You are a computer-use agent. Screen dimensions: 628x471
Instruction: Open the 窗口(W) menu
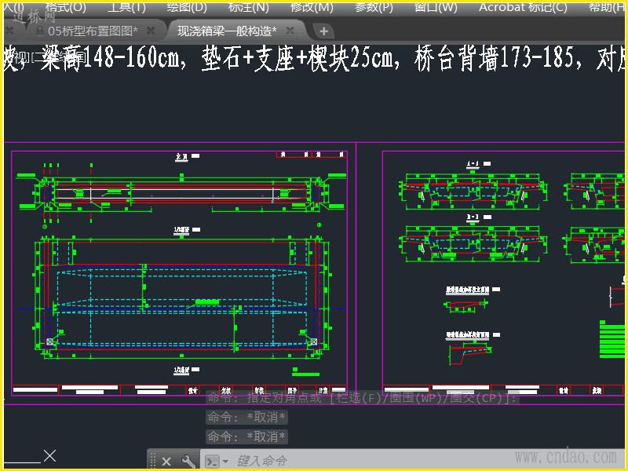(x=436, y=7)
